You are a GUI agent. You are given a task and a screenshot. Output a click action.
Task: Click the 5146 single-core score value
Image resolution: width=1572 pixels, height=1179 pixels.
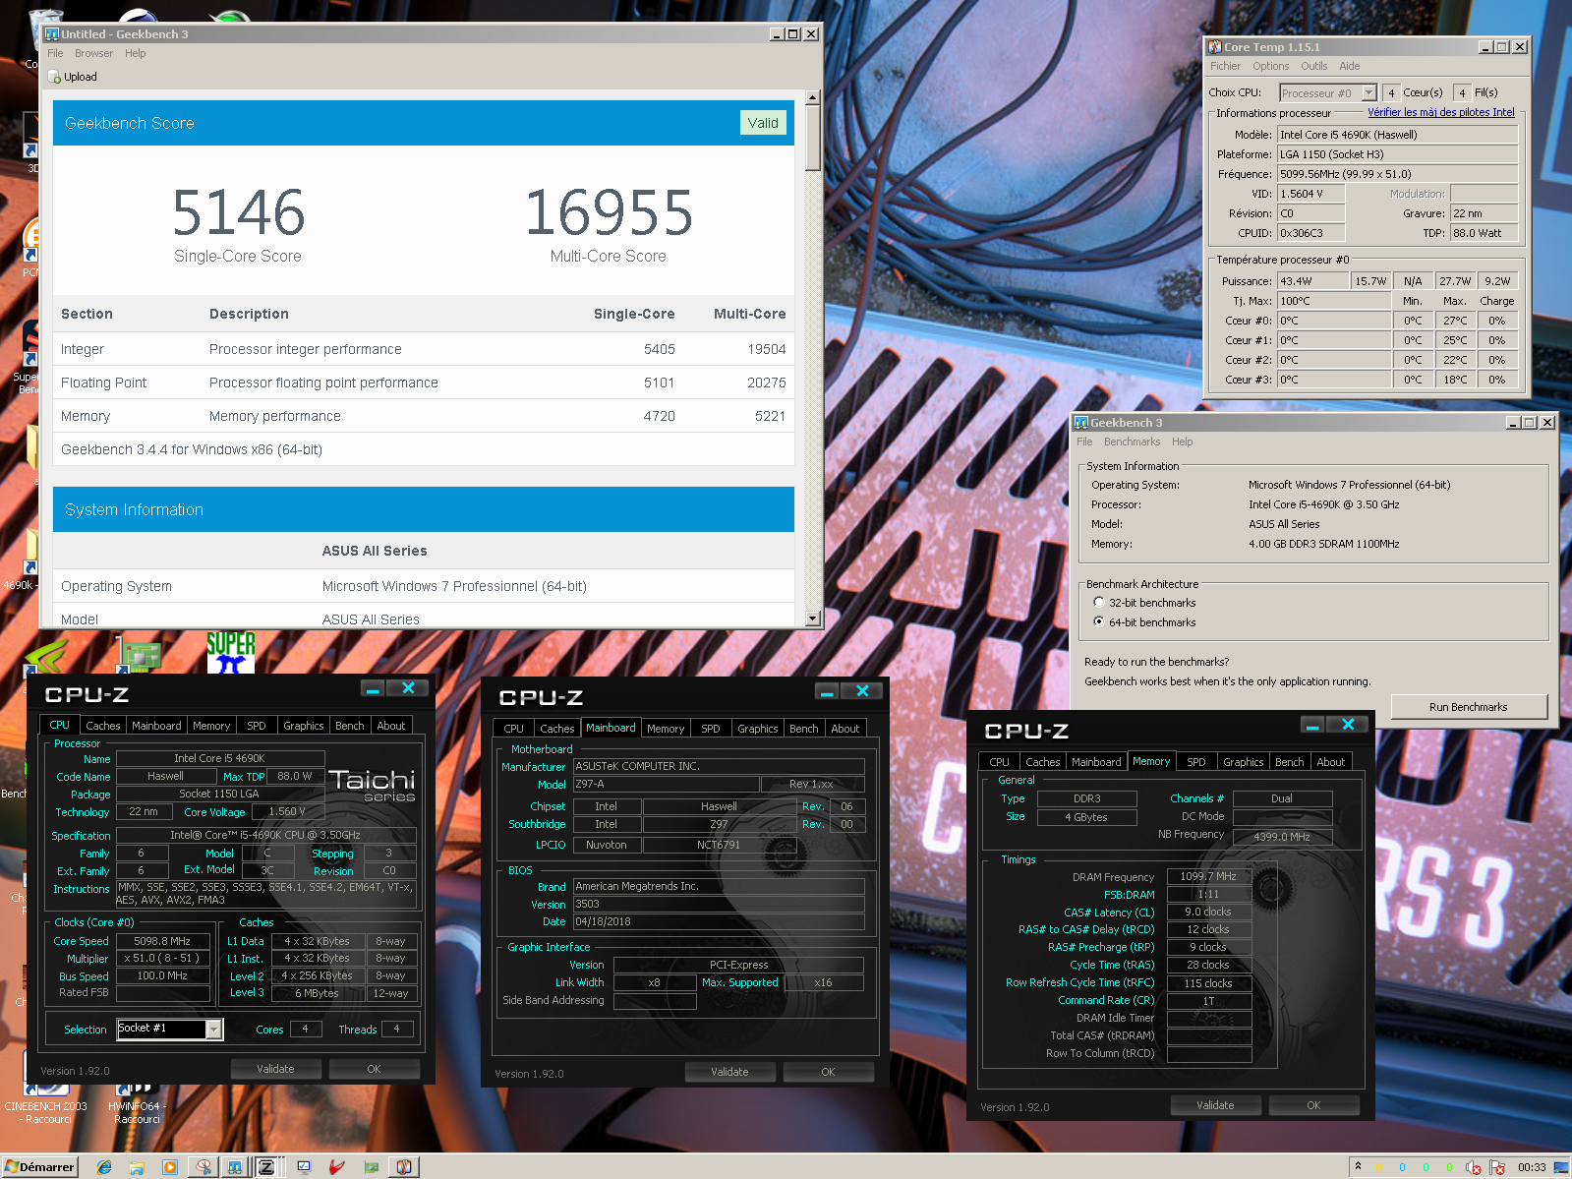(239, 212)
